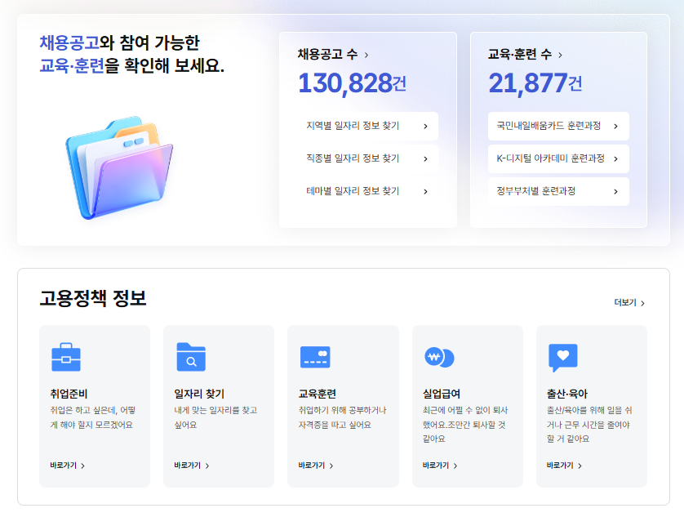Click the 취업준비 card title

click(x=69, y=394)
